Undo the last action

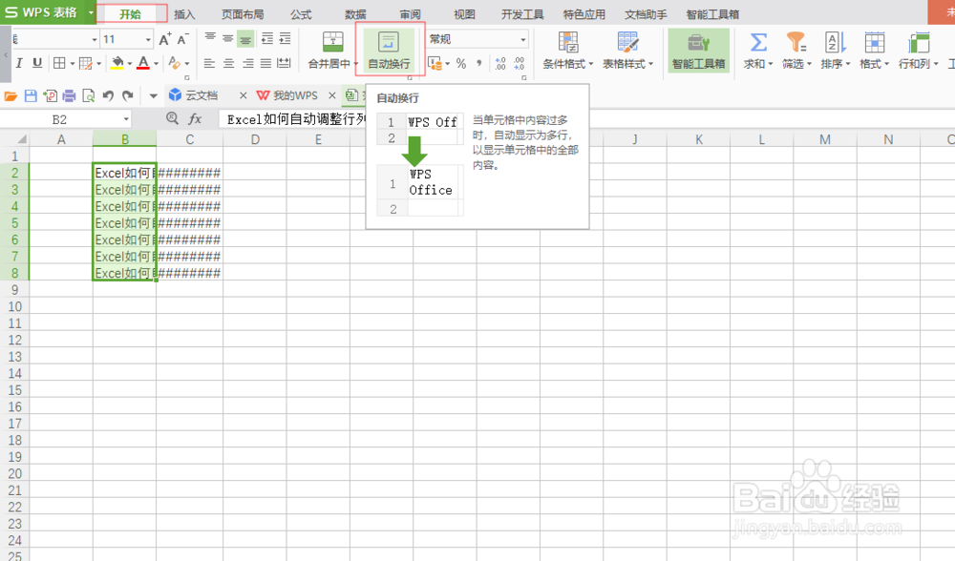(x=108, y=95)
